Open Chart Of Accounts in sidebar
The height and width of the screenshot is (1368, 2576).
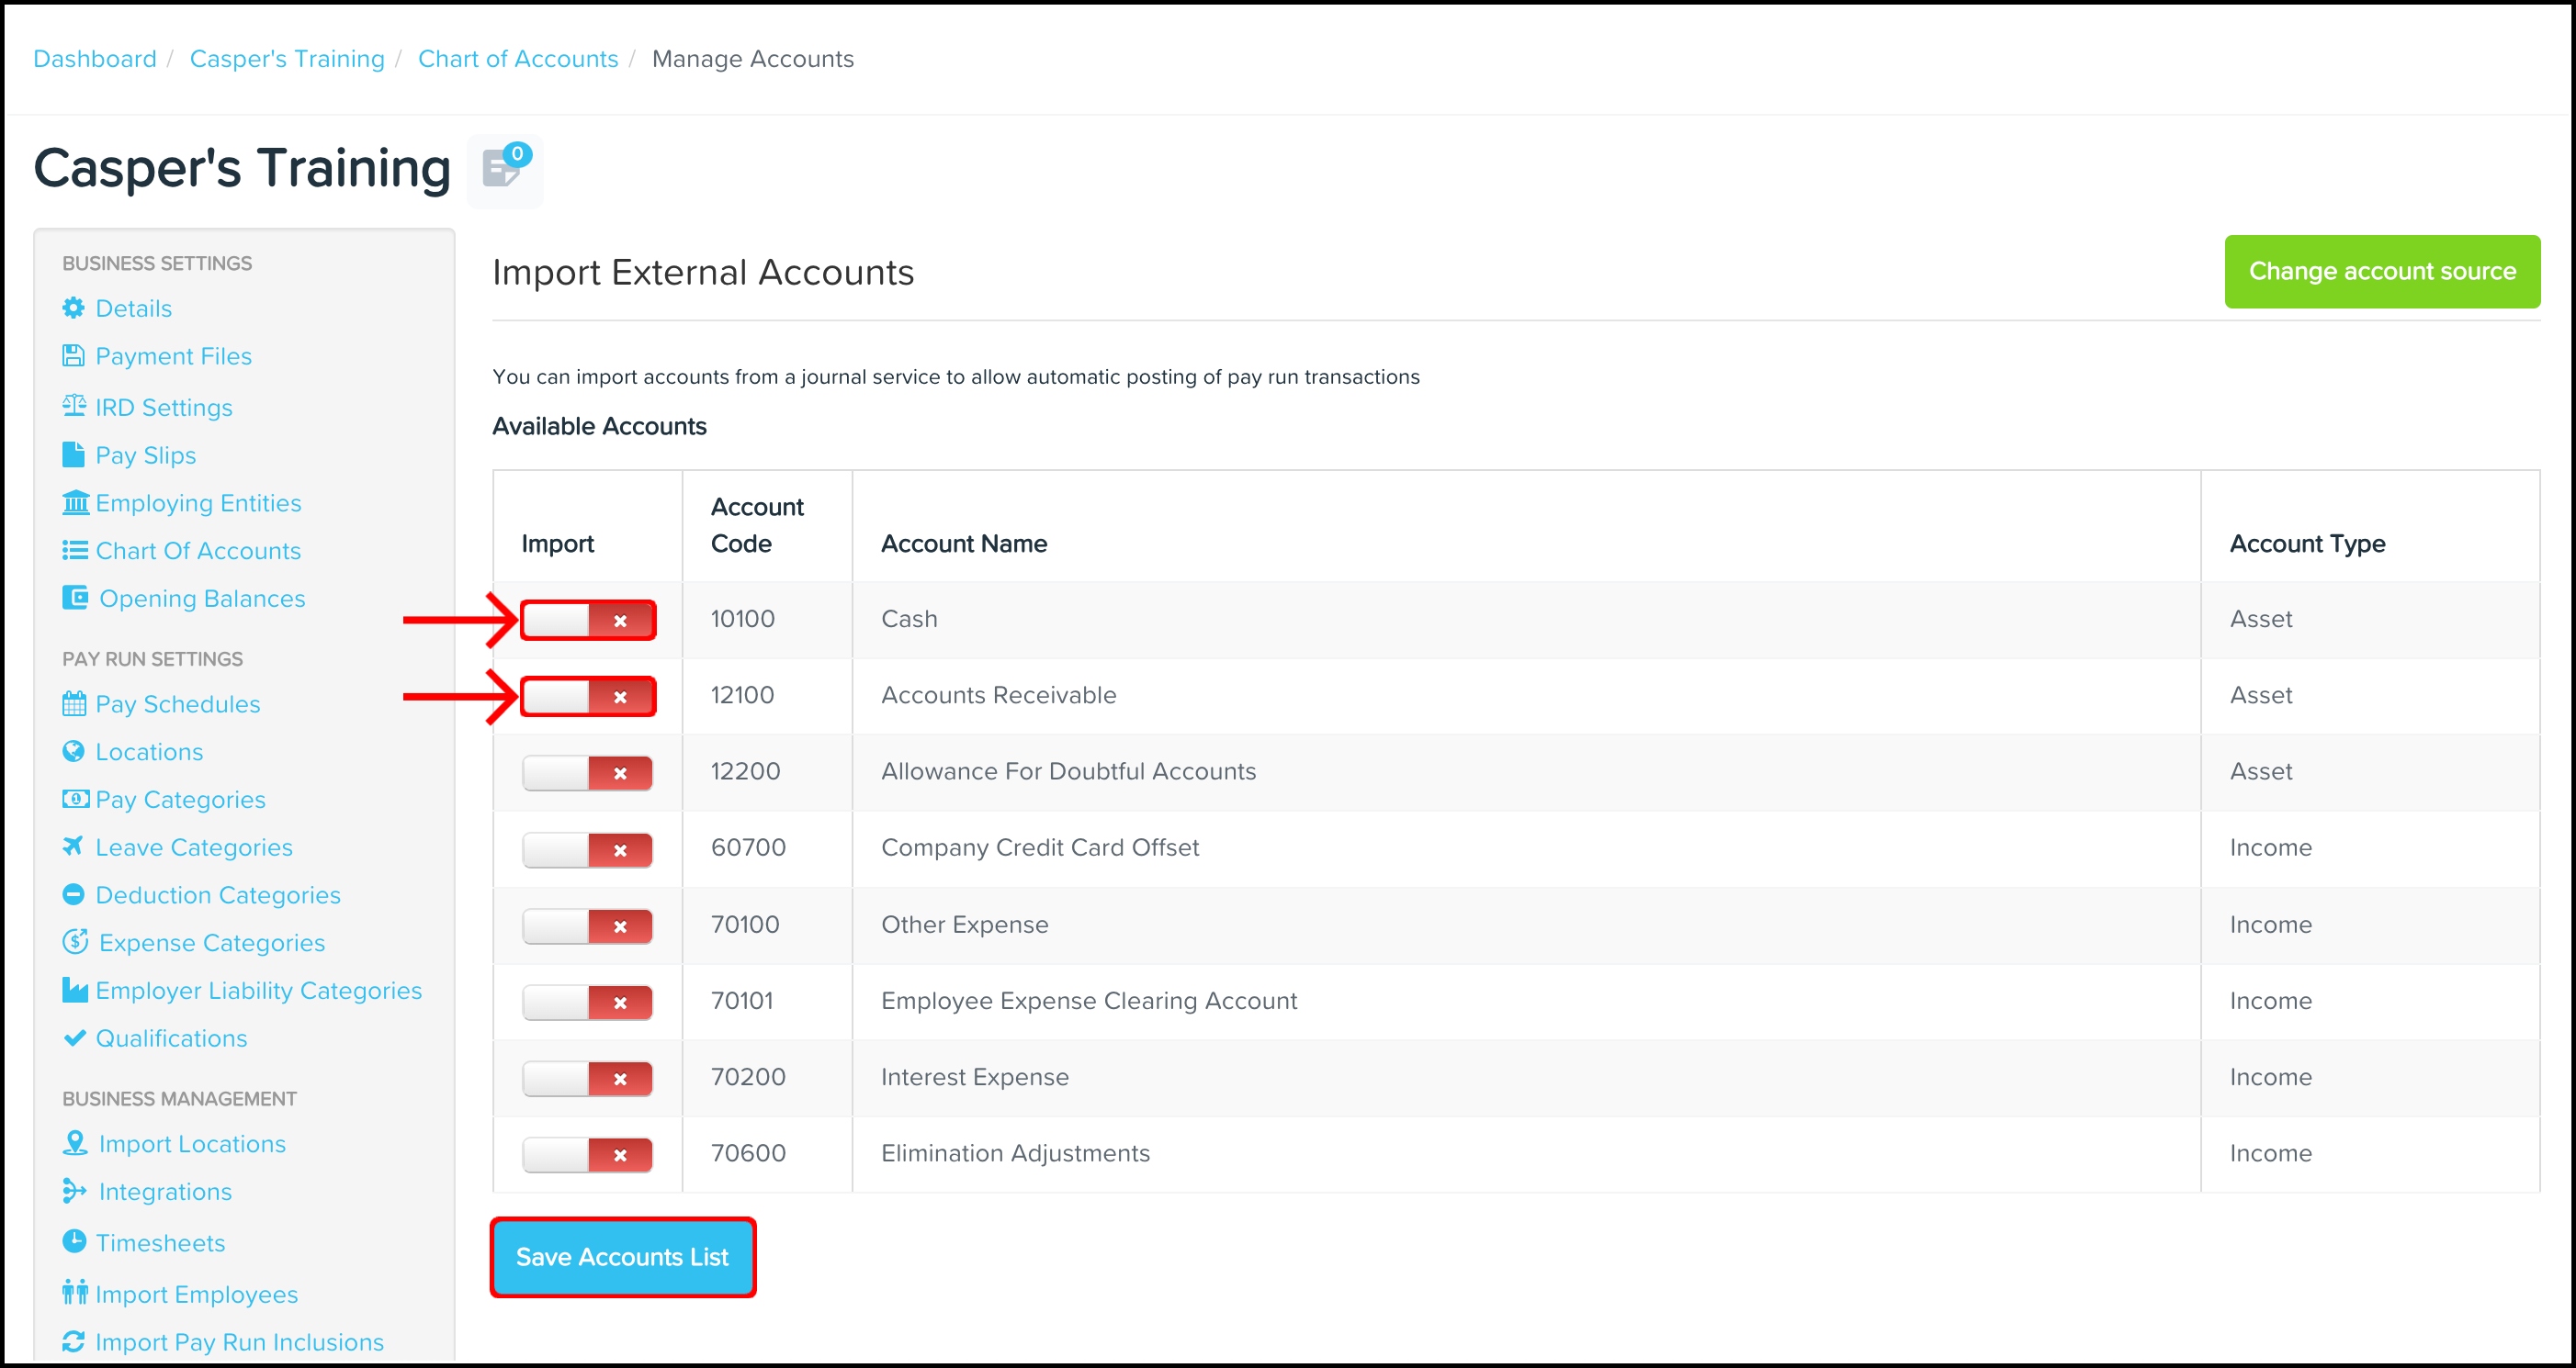(197, 551)
